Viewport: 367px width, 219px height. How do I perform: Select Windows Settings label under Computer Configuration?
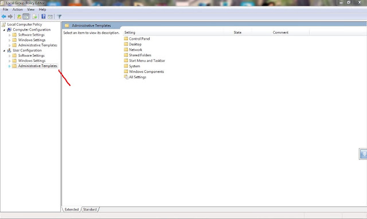[32, 40]
